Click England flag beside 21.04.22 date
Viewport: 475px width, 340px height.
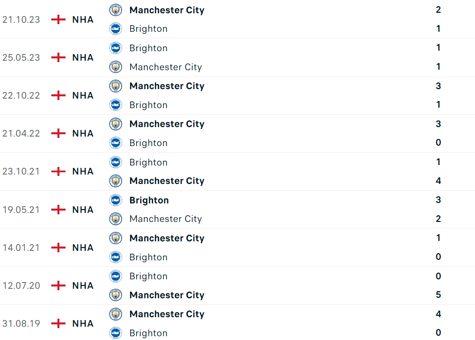[58, 133]
